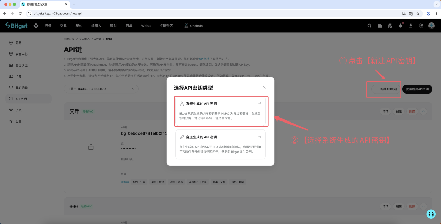The width and height of the screenshot is (441, 224).
Task: Open 契约 in top navigation
Action: pyautogui.click(x=79, y=26)
